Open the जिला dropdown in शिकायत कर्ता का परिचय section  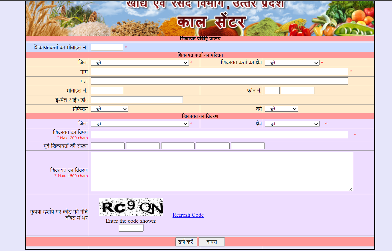click(140, 63)
